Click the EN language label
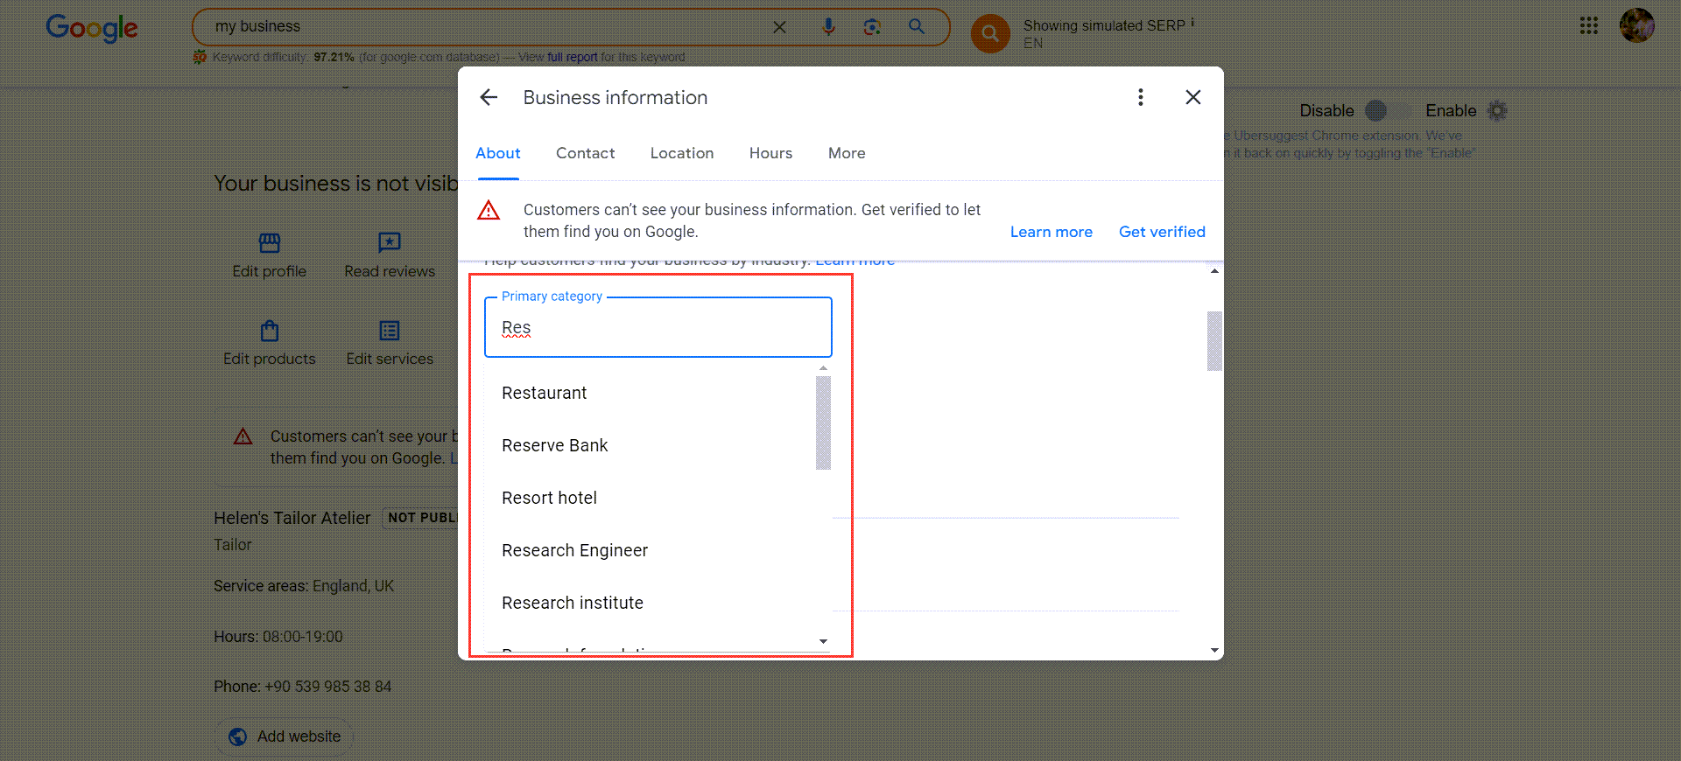The width and height of the screenshot is (1681, 761). pyautogui.click(x=1033, y=43)
